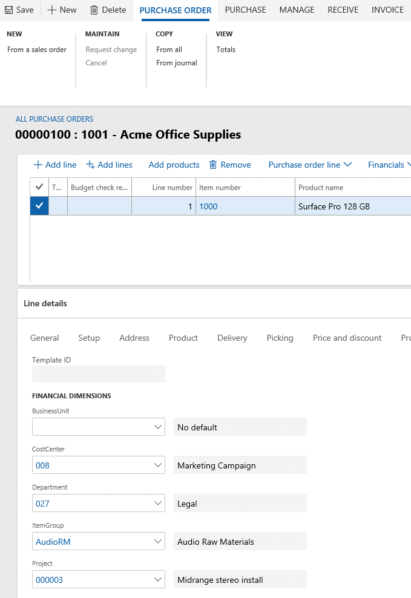Click Add lines for multiple entries
Screen dimensions: 411x598
click(109, 165)
